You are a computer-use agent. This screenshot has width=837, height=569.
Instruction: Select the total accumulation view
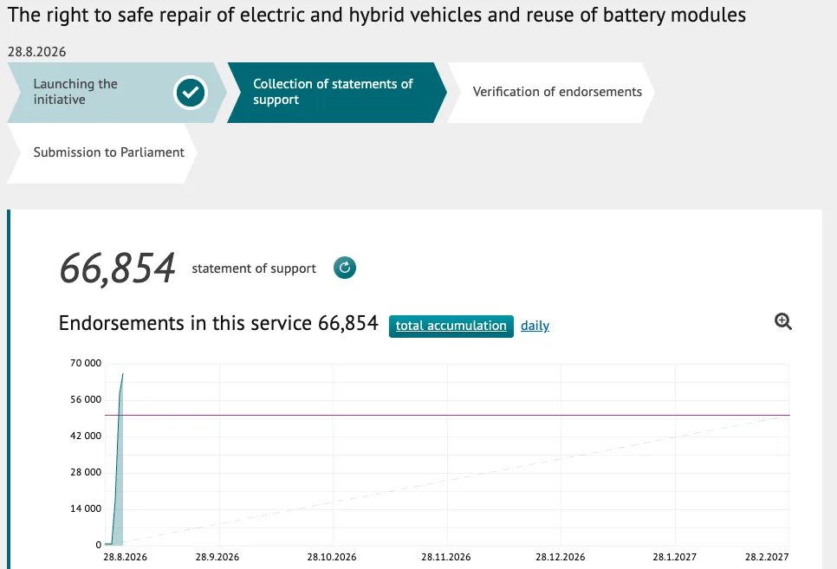[451, 327]
